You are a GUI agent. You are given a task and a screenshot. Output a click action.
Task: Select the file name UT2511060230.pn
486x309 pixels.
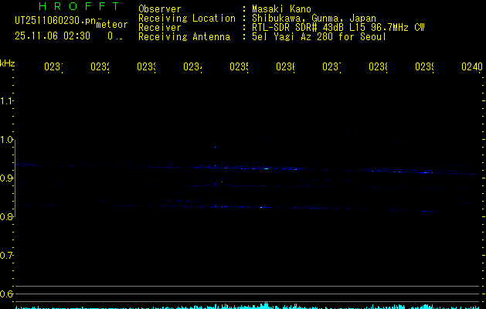pyautogui.click(x=56, y=21)
